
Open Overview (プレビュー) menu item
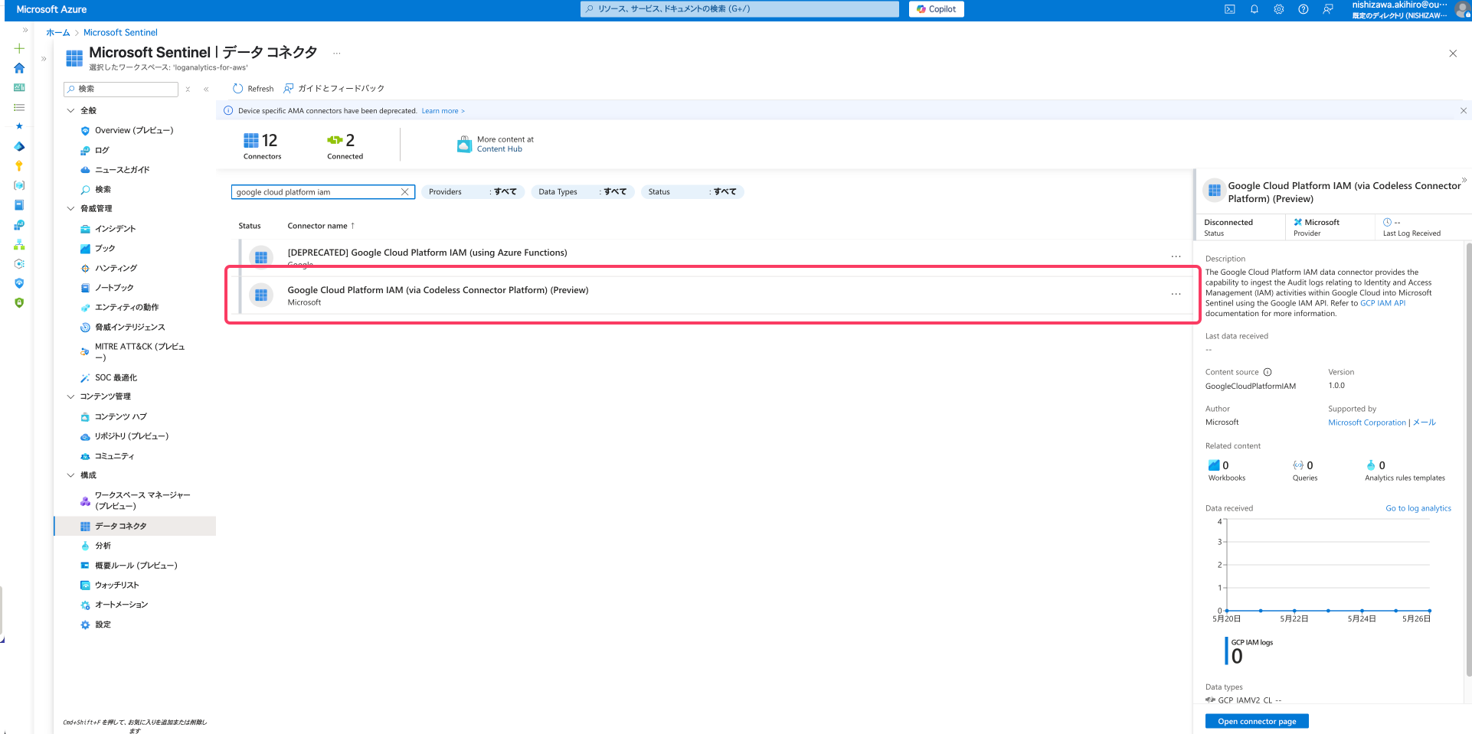pos(134,131)
